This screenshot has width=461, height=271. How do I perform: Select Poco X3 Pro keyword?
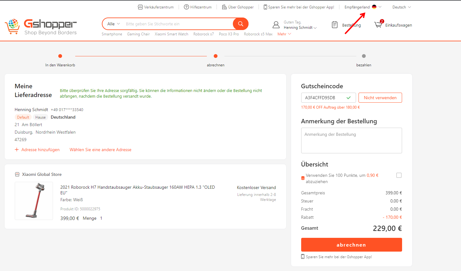(x=229, y=34)
